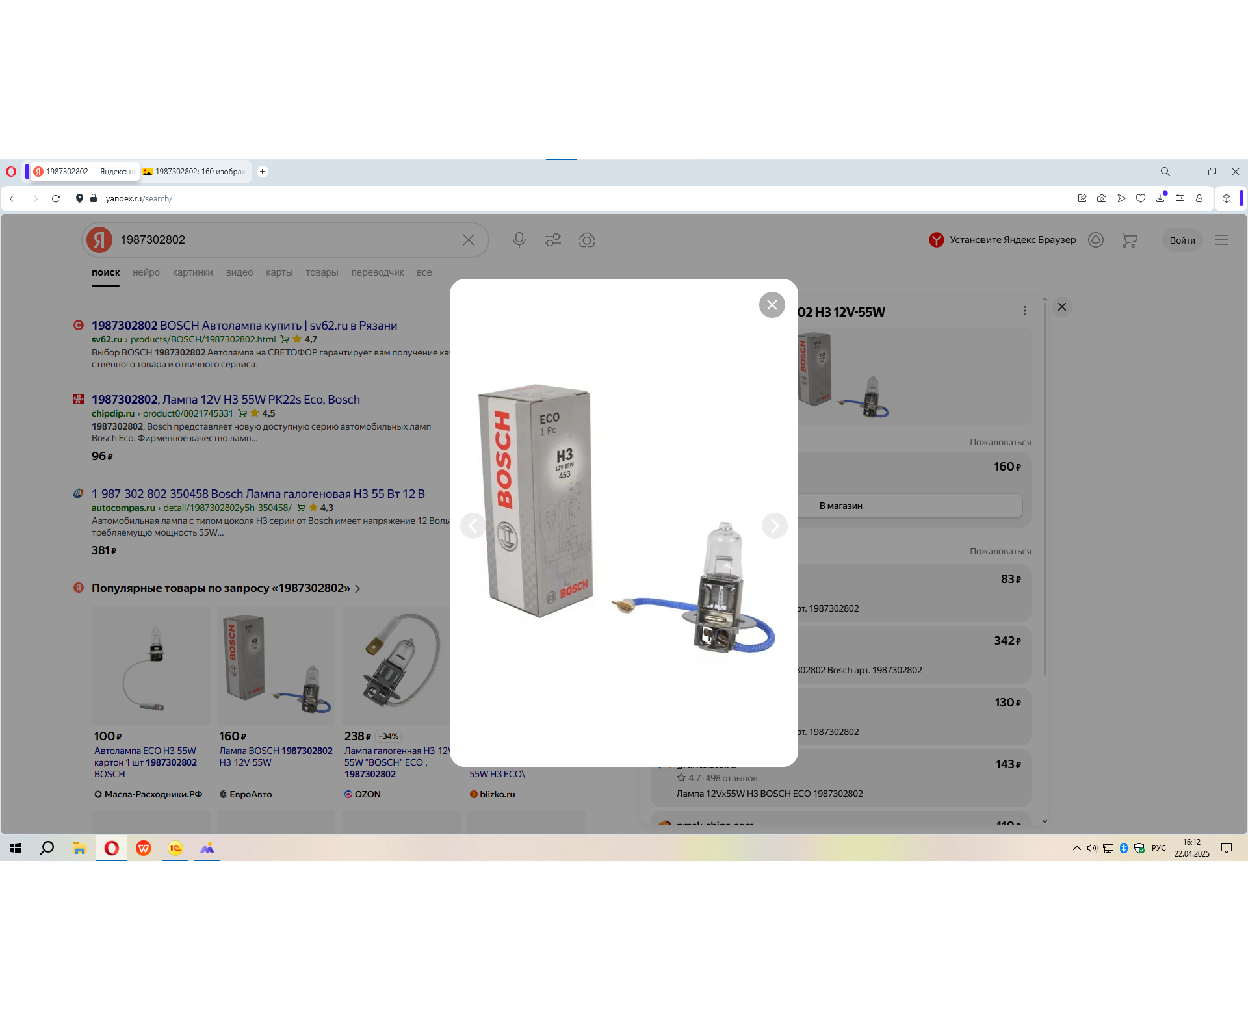Close the product side panel
The image size is (1248, 1021).
[x=1062, y=307]
